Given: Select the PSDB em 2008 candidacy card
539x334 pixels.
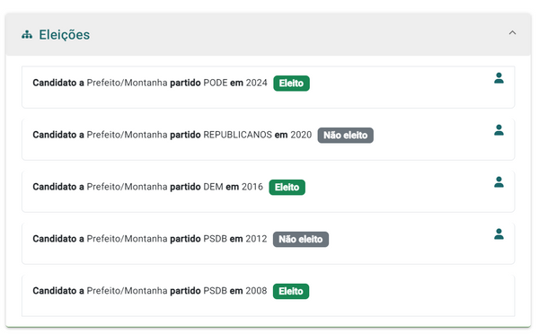Looking at the screenshot, I should coord(268,295).
